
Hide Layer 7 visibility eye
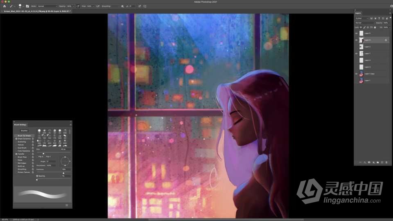coord(357,54)
